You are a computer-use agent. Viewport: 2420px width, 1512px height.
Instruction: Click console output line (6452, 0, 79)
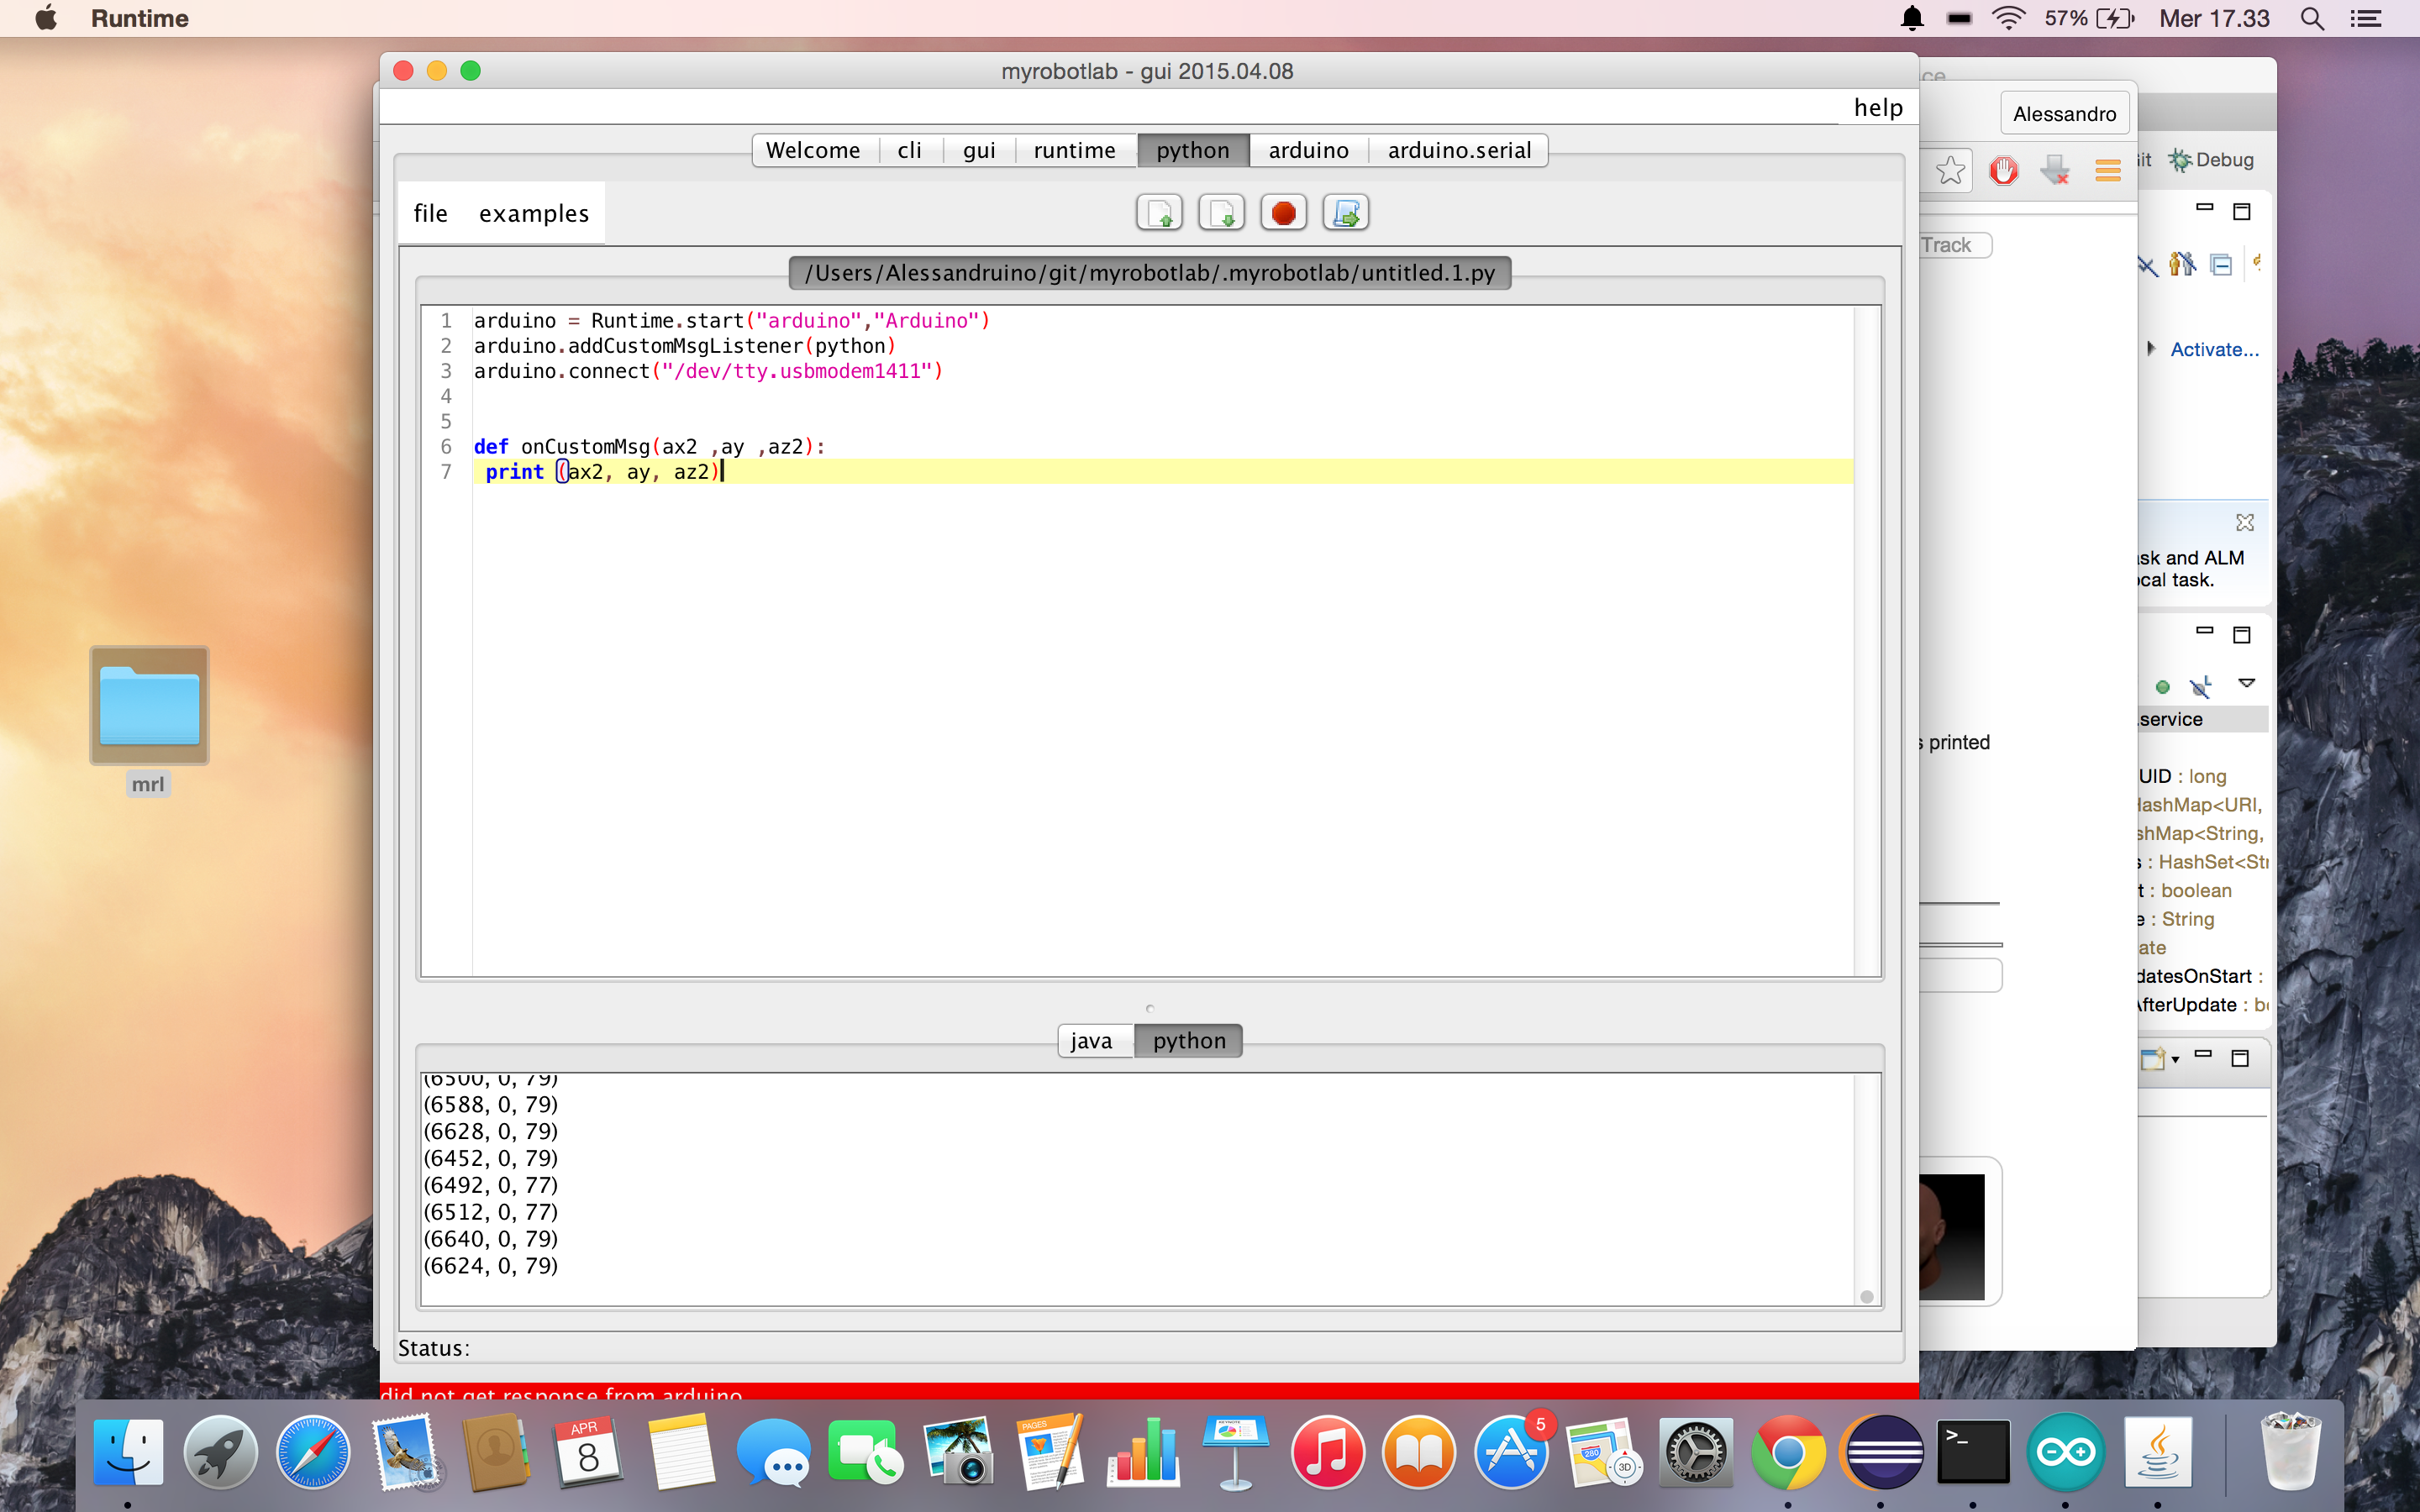[x=491, y=1158]
